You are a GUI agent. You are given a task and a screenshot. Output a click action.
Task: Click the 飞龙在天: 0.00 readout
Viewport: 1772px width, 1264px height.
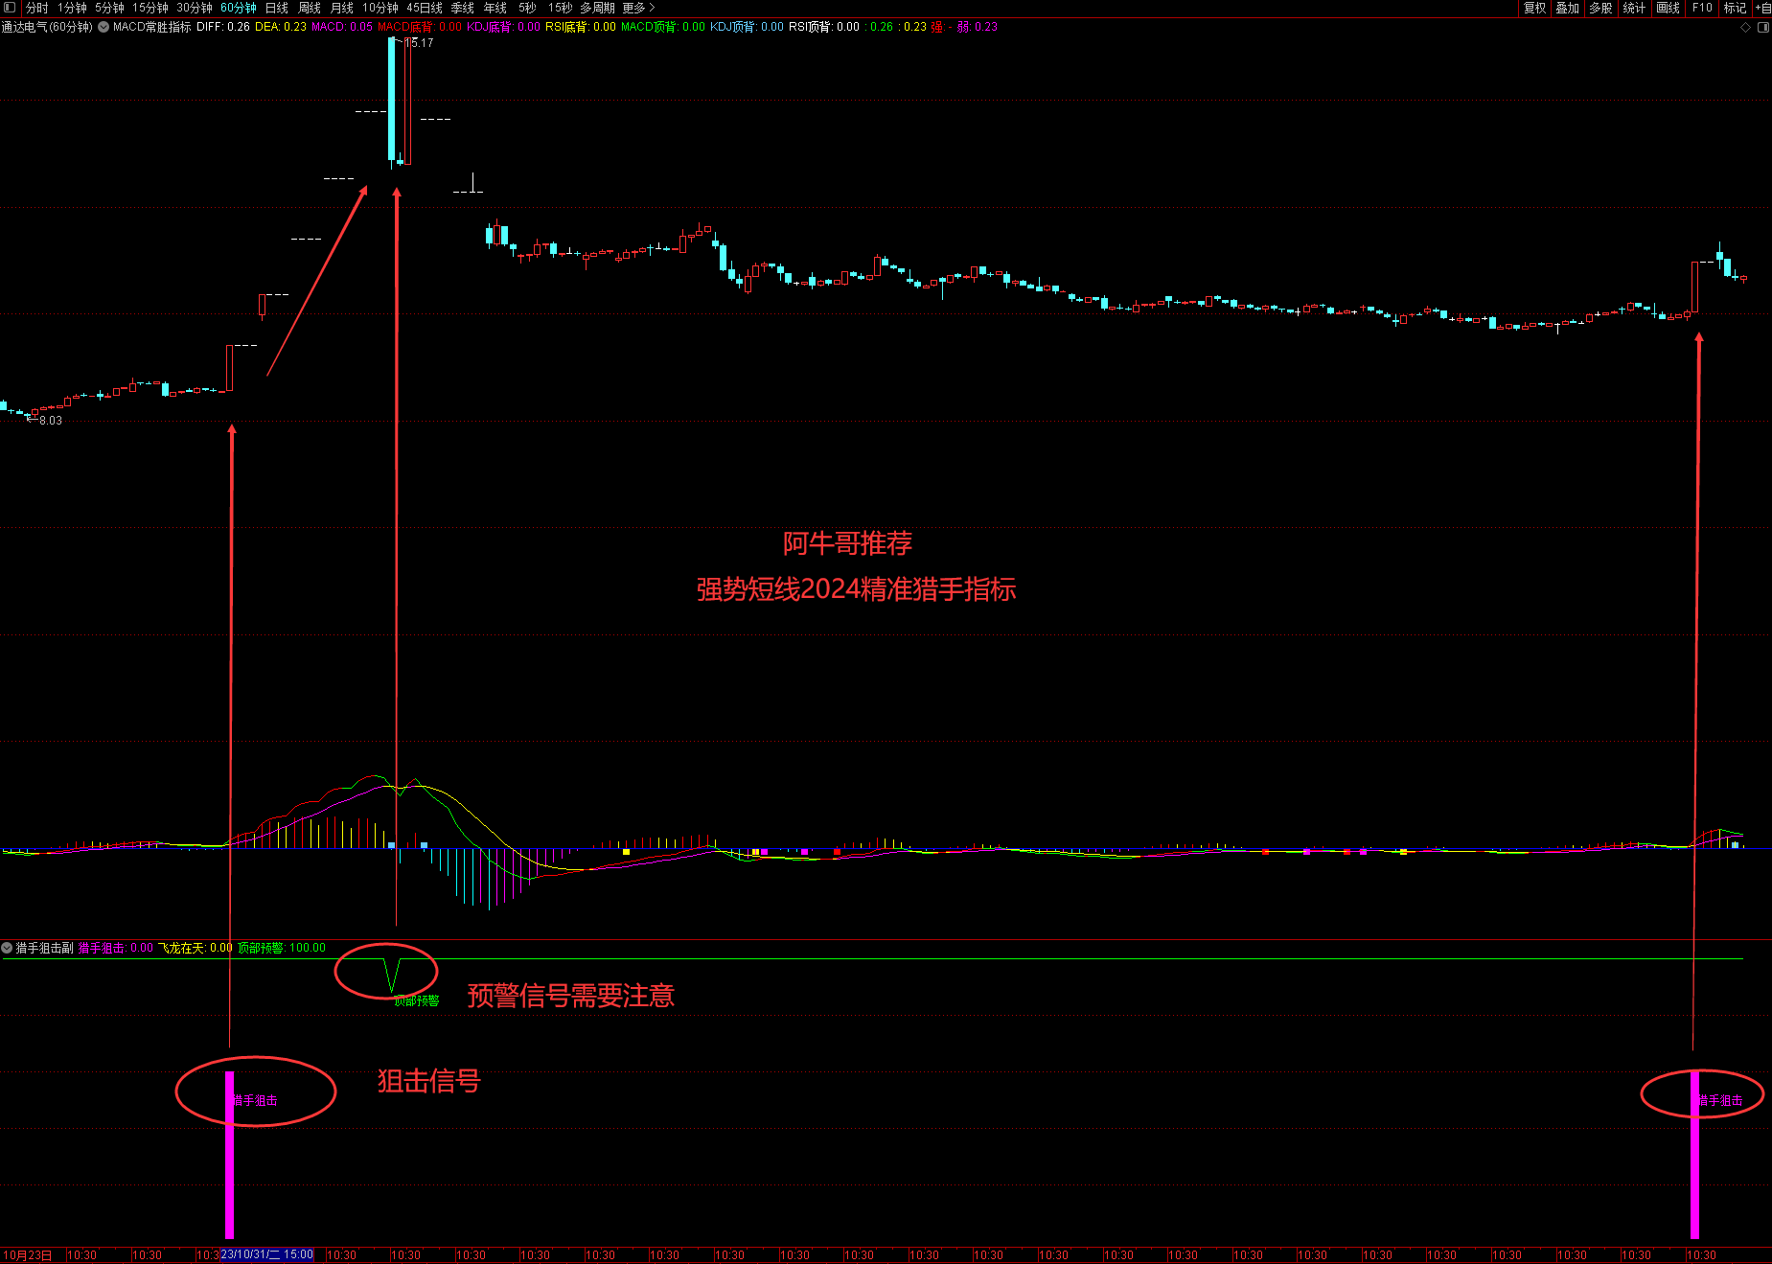pos(195,948)
